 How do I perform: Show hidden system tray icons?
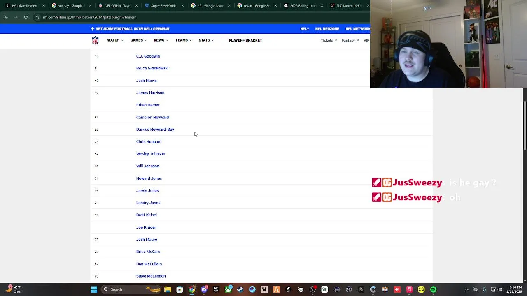click(467, 289)
